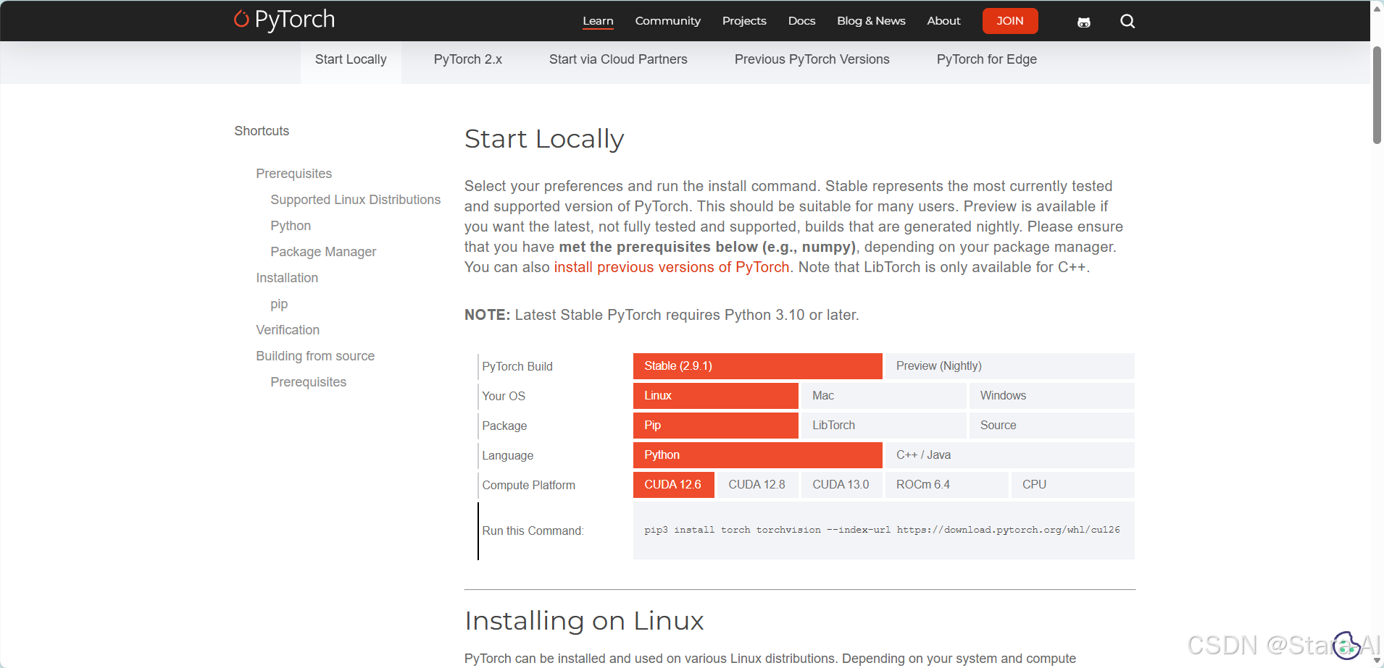
Task: Select the LibTorch package option
Action: pos(883,426)
